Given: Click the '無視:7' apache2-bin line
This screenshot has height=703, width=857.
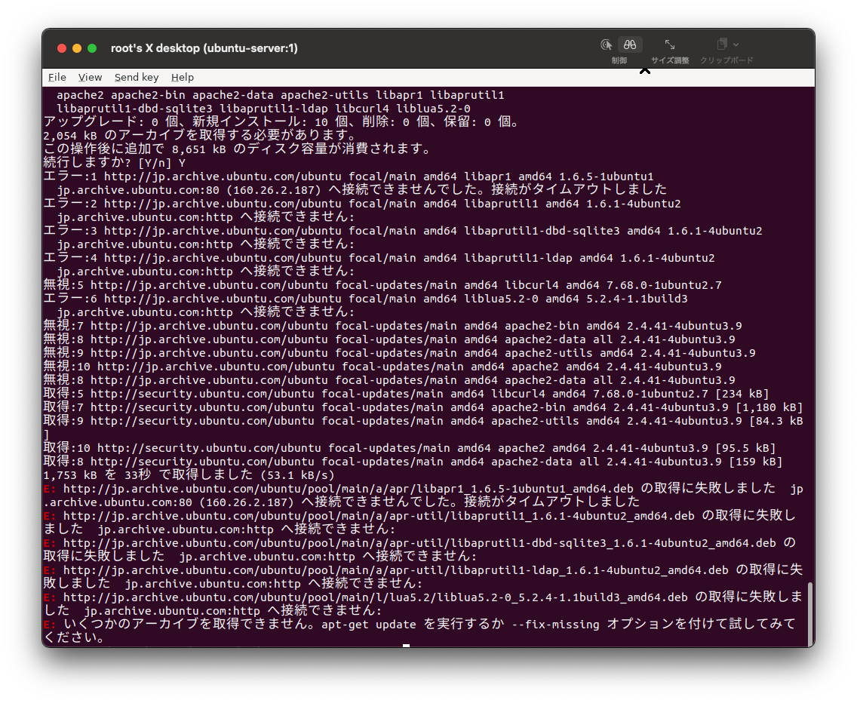Looking at the screenshot, I should tap(393, 326).
